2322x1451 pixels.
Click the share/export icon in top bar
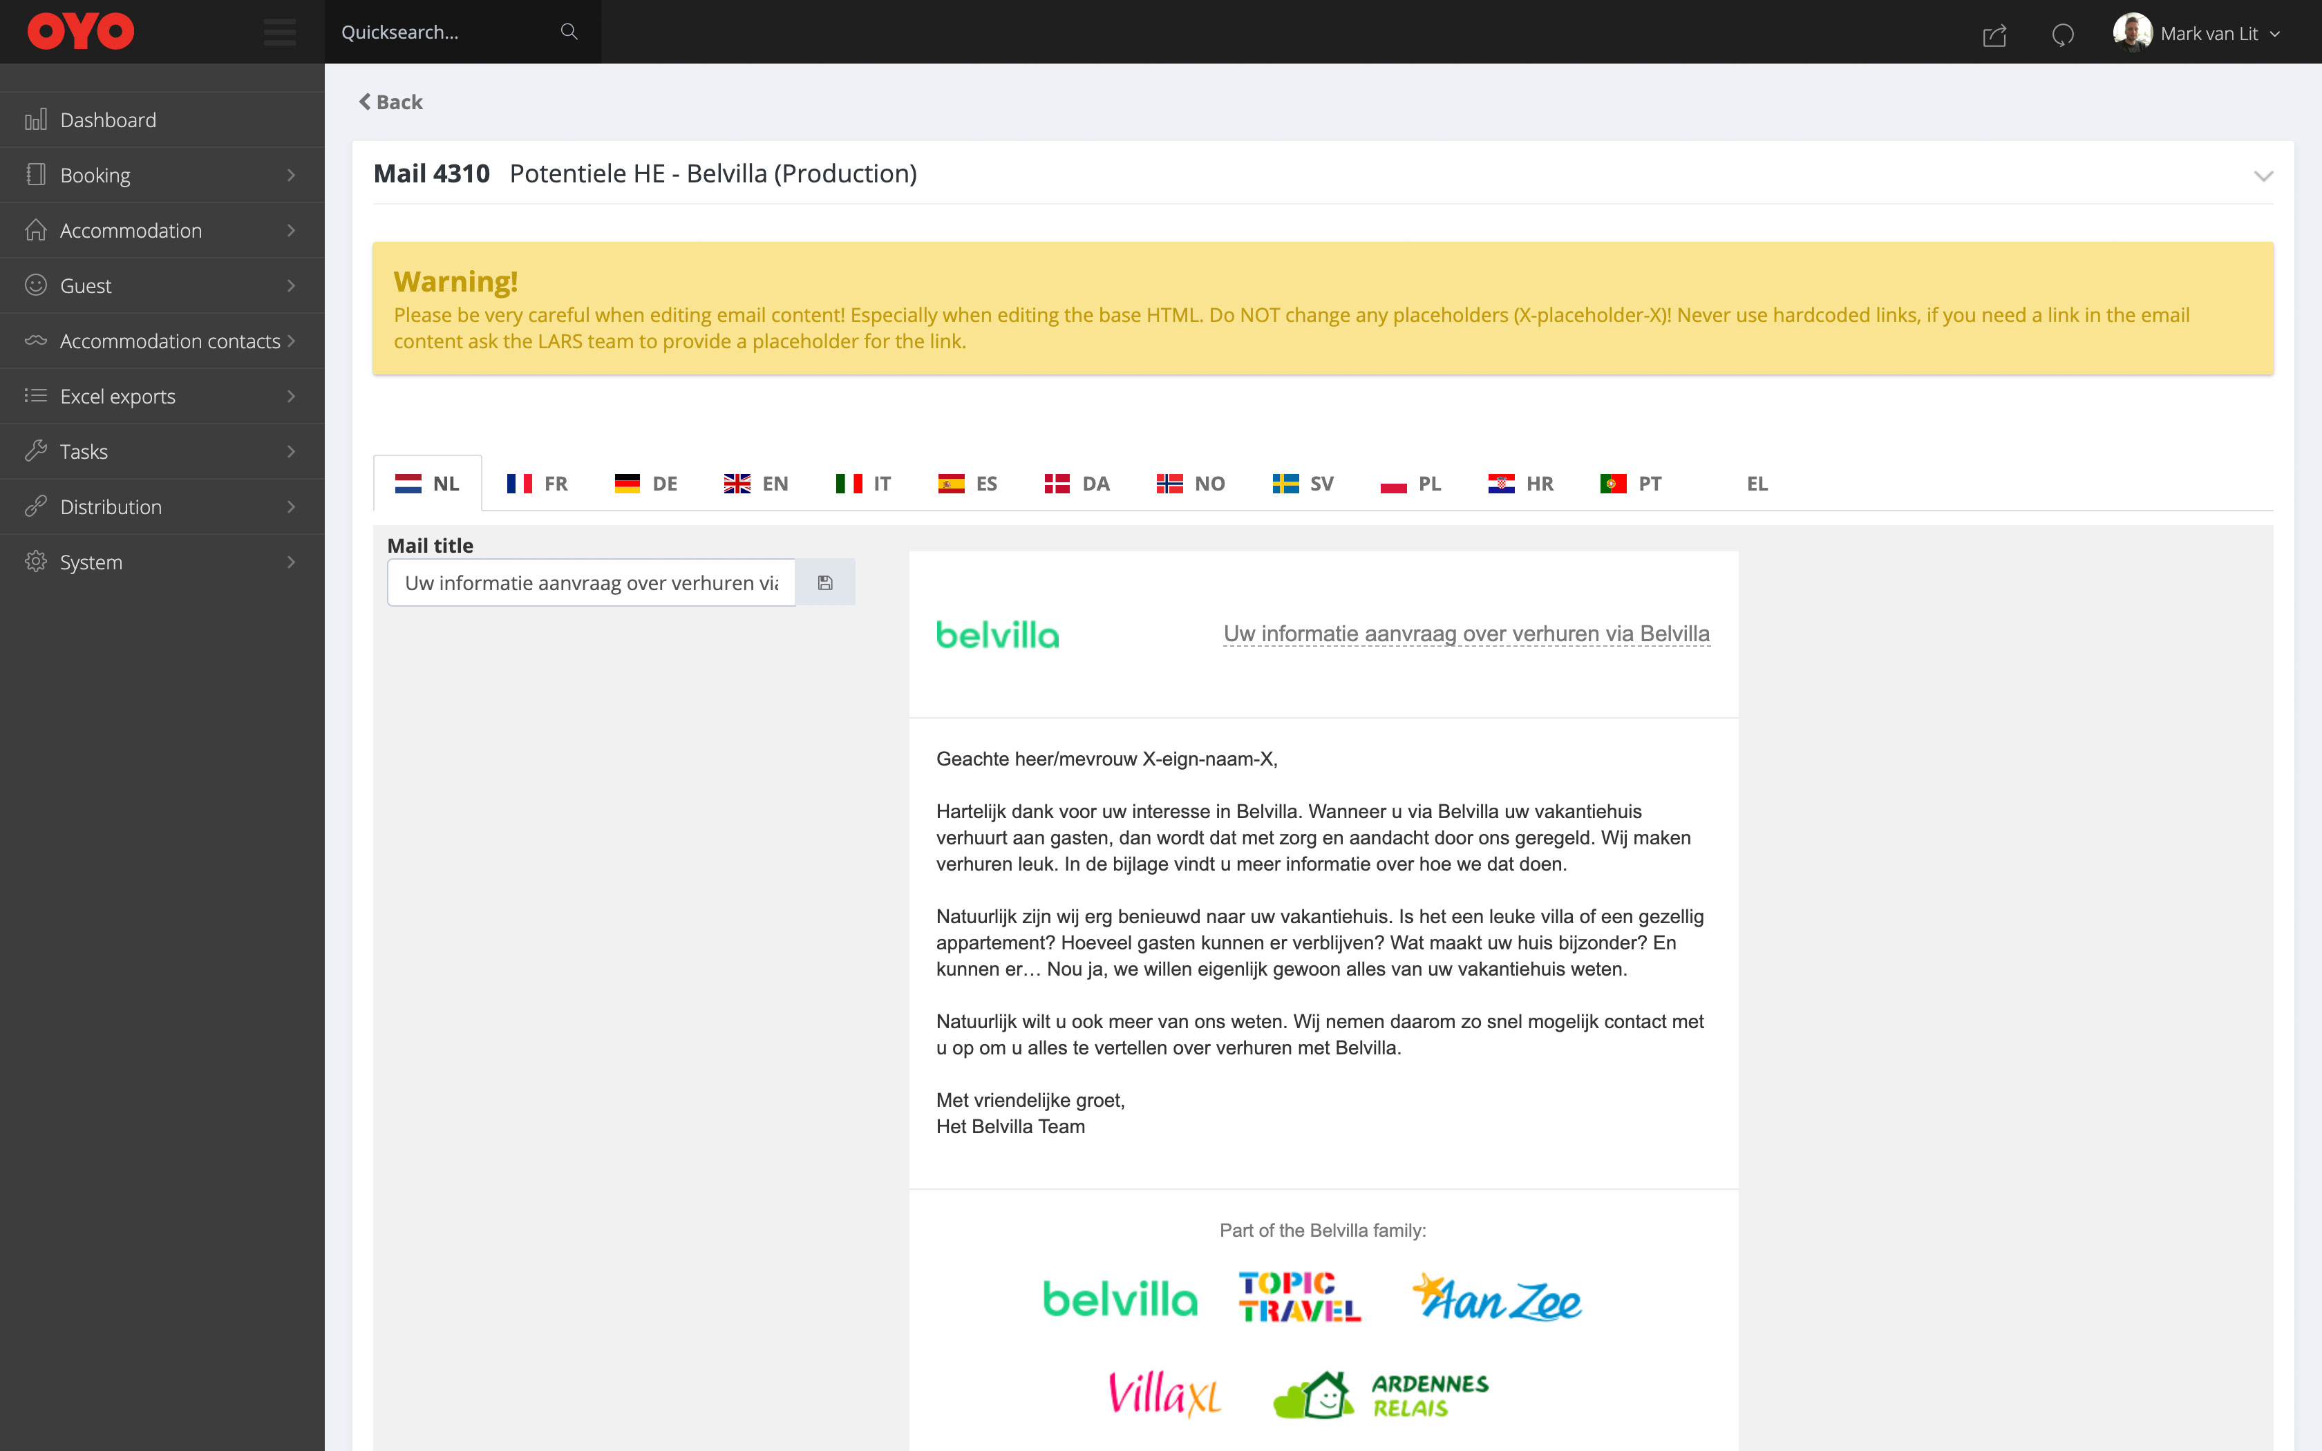1994,35
